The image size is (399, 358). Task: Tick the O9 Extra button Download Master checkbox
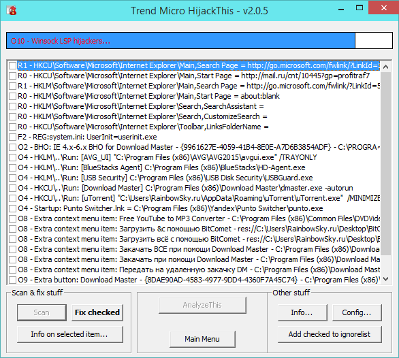12,280
